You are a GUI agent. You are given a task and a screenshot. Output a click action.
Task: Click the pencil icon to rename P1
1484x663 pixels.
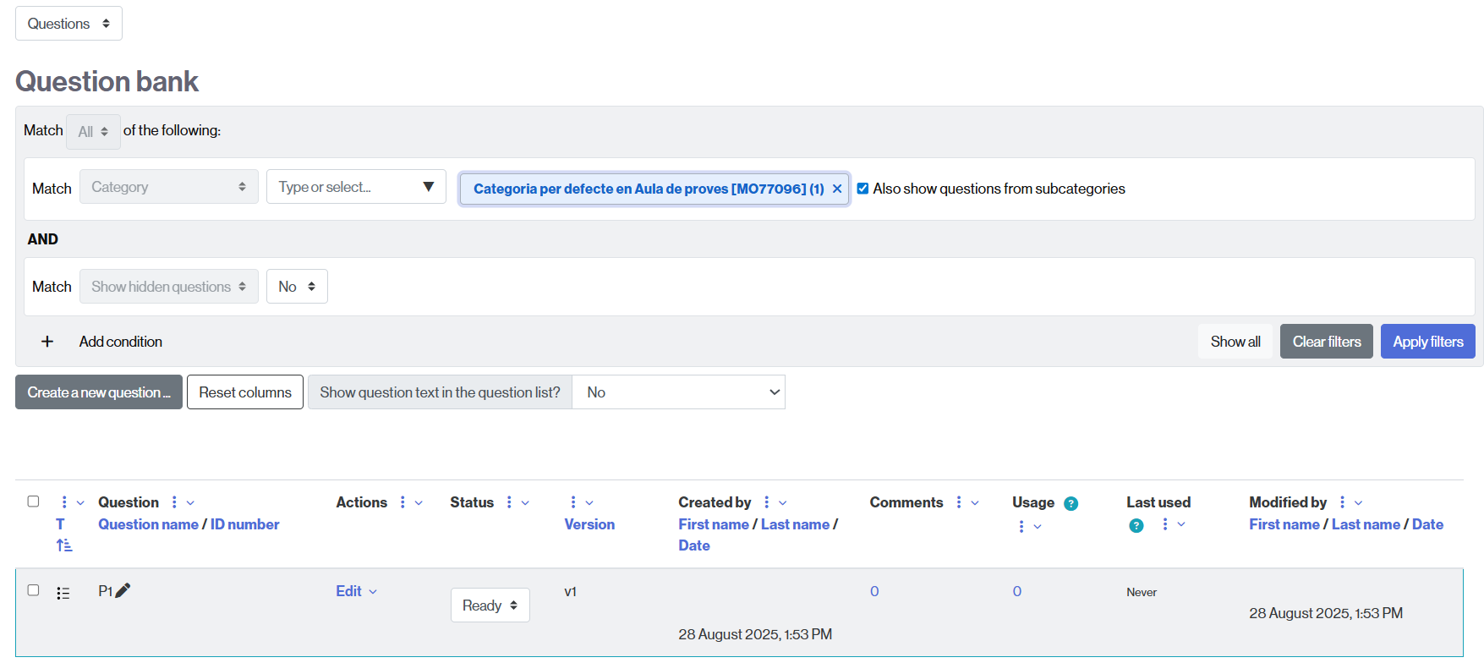click(x=123, y=590)
